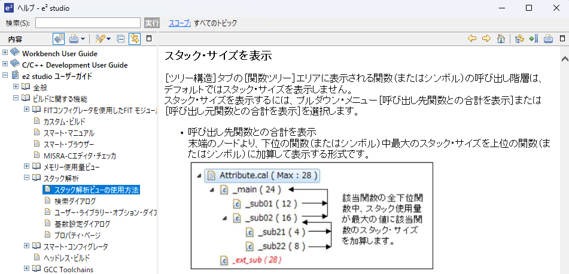
Task: Toggle the show result categories book icon
Action: point(59,38)
